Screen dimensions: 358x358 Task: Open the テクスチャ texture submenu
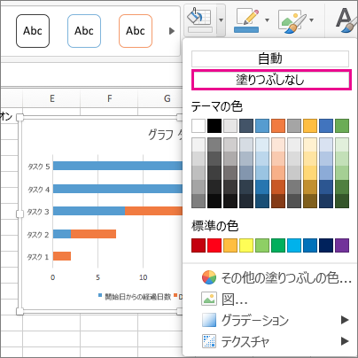coord(276,341)
